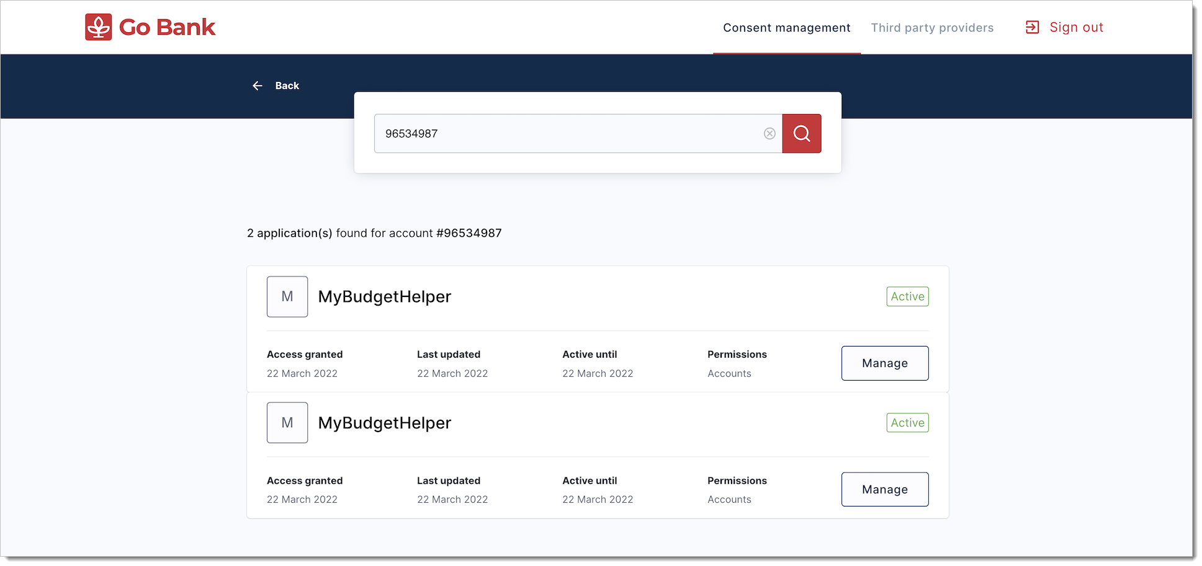The image size is (1202, 566).
Task: Click the second MyBudgetHelper application title
Action: (385, 423)
